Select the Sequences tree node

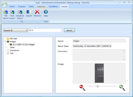click(x=13, y=50)
